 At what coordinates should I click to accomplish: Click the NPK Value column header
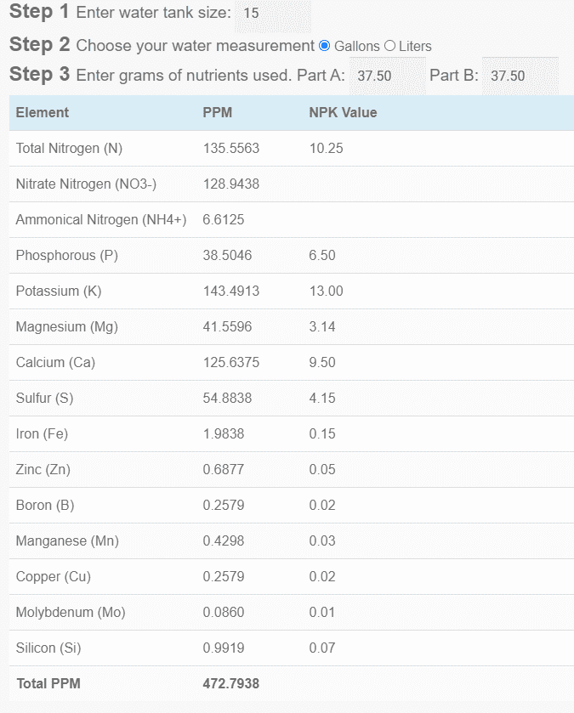point(343,113)
